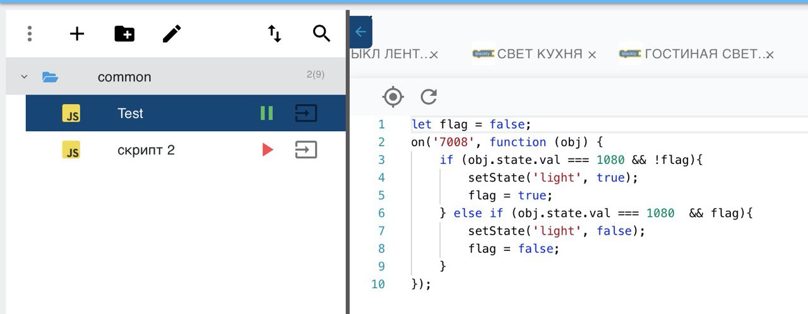Click 'setState('light', false);' code line

point(557,231)
